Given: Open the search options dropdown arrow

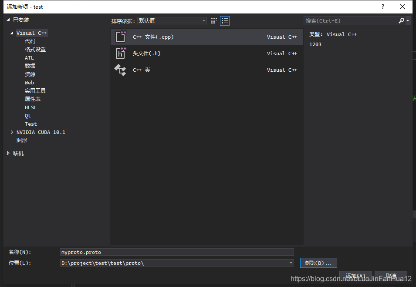Looking at the screenshot, I should [408, 20].
